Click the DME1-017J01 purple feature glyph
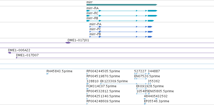 68,43
